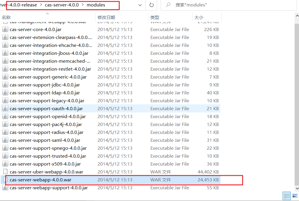Open the address bar history dropdown
Screen dimensions: 299x201
140,5
